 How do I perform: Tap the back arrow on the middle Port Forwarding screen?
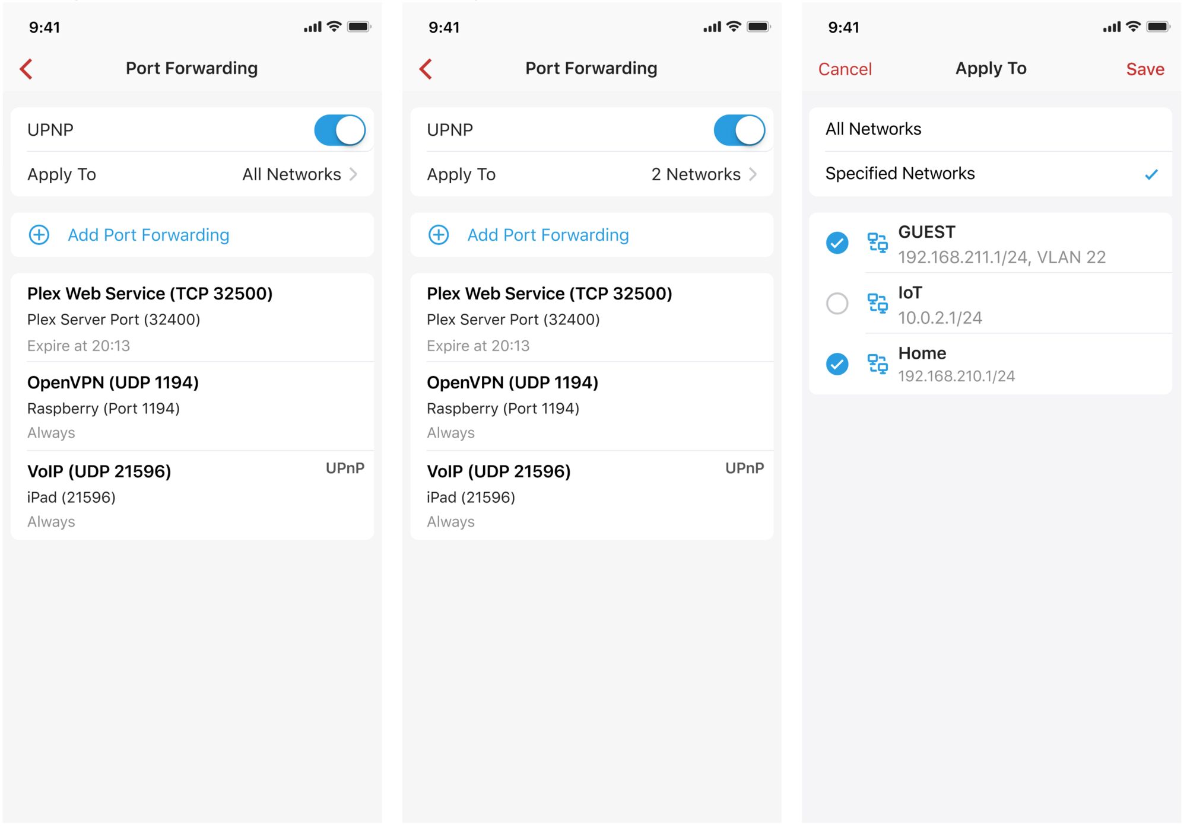coord(426,69)
